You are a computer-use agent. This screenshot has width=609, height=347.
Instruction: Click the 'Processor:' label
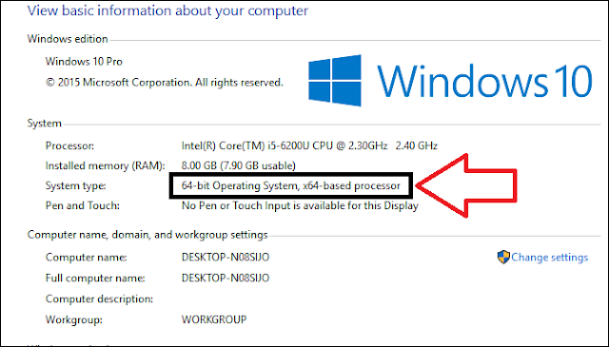[x=69, y=145]
